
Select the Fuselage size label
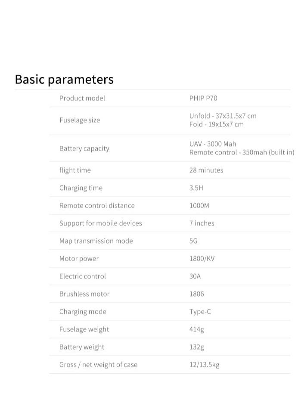coord(80,120)
